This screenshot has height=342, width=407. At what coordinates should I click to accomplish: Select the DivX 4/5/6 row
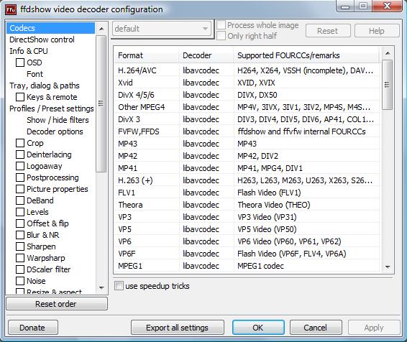247,95
